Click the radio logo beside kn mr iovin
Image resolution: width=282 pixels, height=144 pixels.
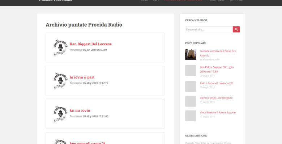60,114
